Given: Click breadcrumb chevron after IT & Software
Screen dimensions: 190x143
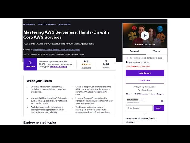Looking at the screenshot, I should (x=37, y=24).
